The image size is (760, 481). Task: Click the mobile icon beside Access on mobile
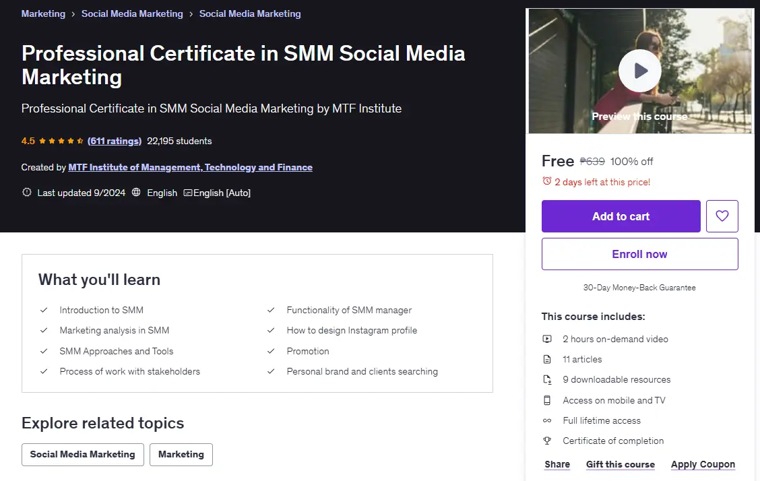coord(546,400)
